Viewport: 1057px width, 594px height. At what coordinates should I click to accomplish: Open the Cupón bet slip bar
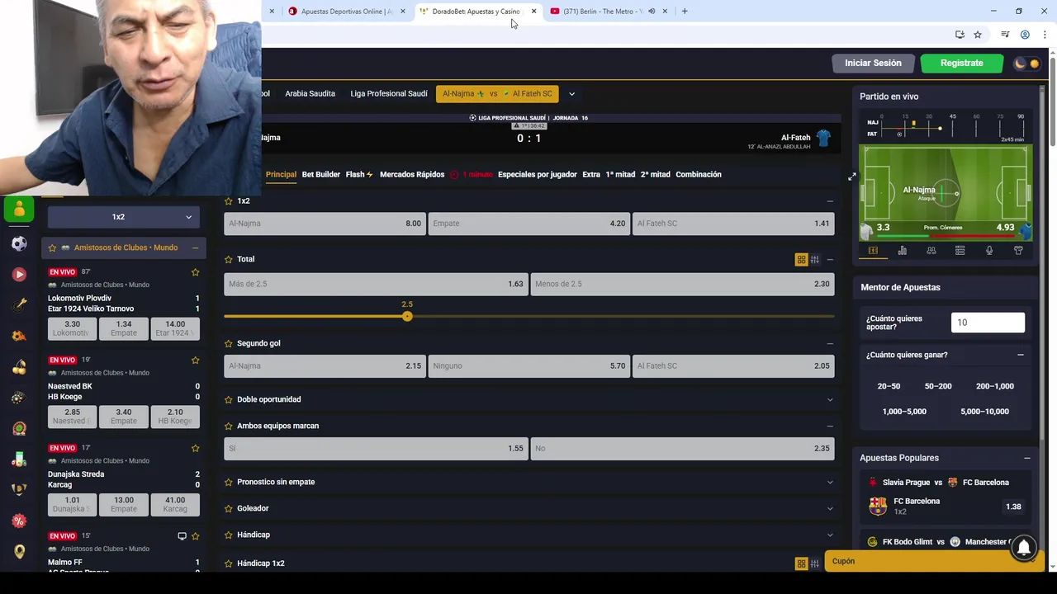(x=933, y=561)
